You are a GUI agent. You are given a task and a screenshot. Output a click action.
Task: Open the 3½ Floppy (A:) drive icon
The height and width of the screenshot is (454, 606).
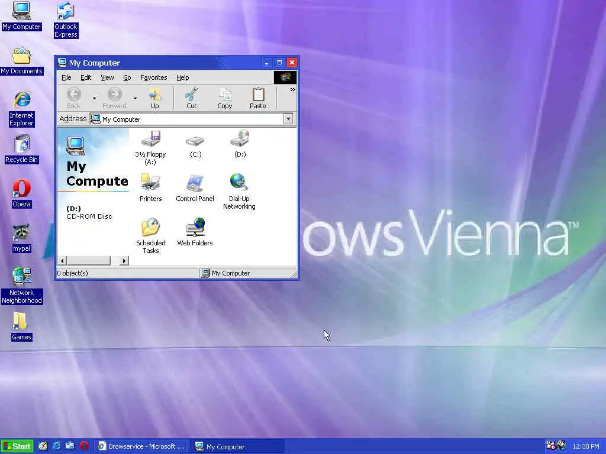point(150,147)
